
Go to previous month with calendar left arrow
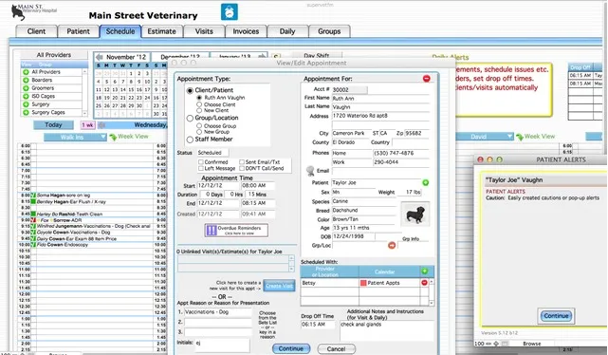tap(99, 57)
